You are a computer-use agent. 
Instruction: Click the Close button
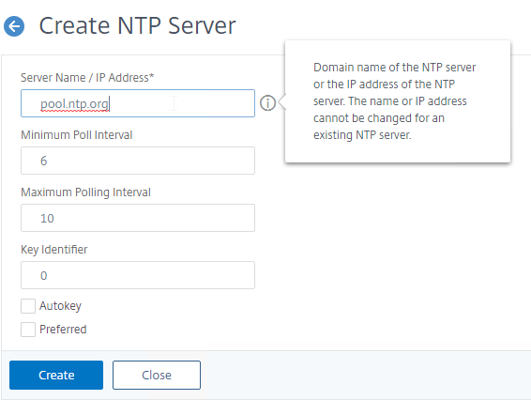tap(157, 376)
